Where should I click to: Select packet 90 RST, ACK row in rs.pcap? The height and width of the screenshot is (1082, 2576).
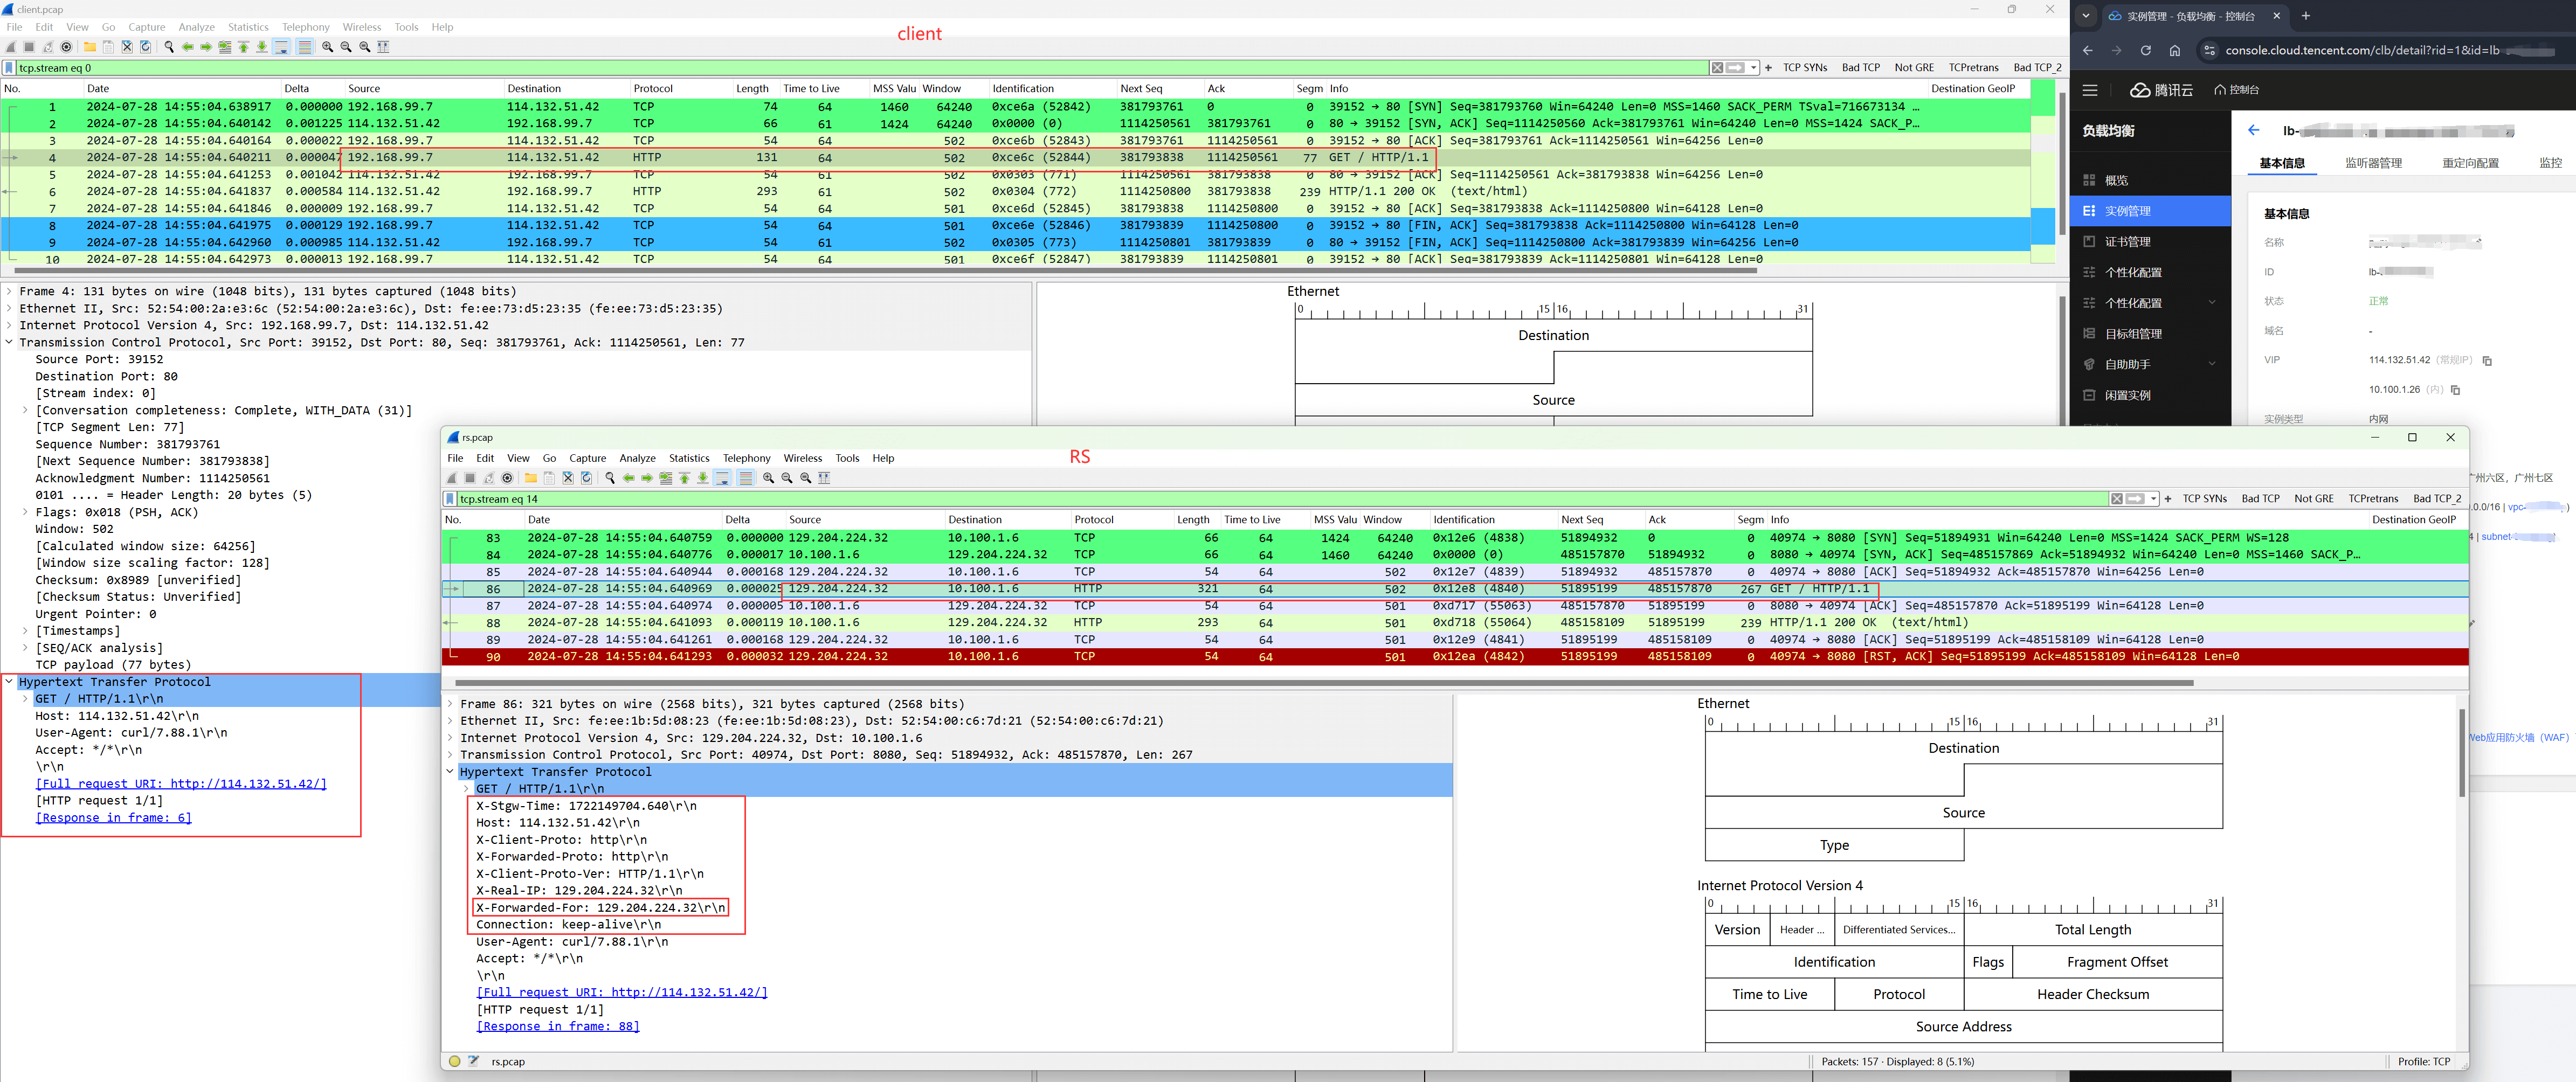(x=1455, y=657)
